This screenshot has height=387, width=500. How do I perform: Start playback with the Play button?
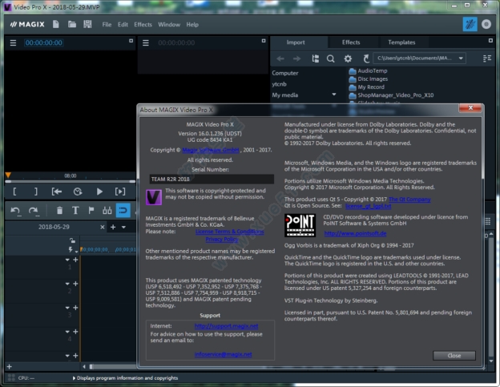click(99, 191)
